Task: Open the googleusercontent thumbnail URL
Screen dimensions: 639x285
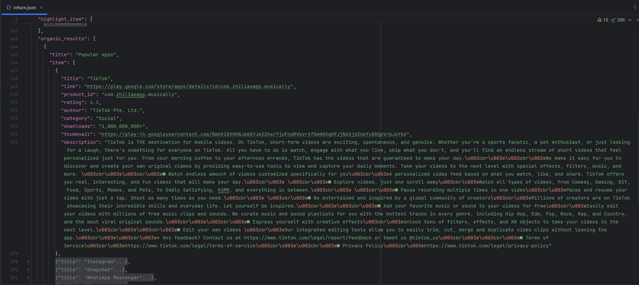Action: [x=255, y=135]
